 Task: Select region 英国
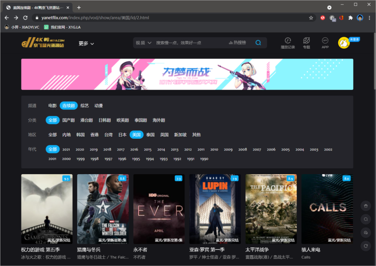[x=164, y=135]
